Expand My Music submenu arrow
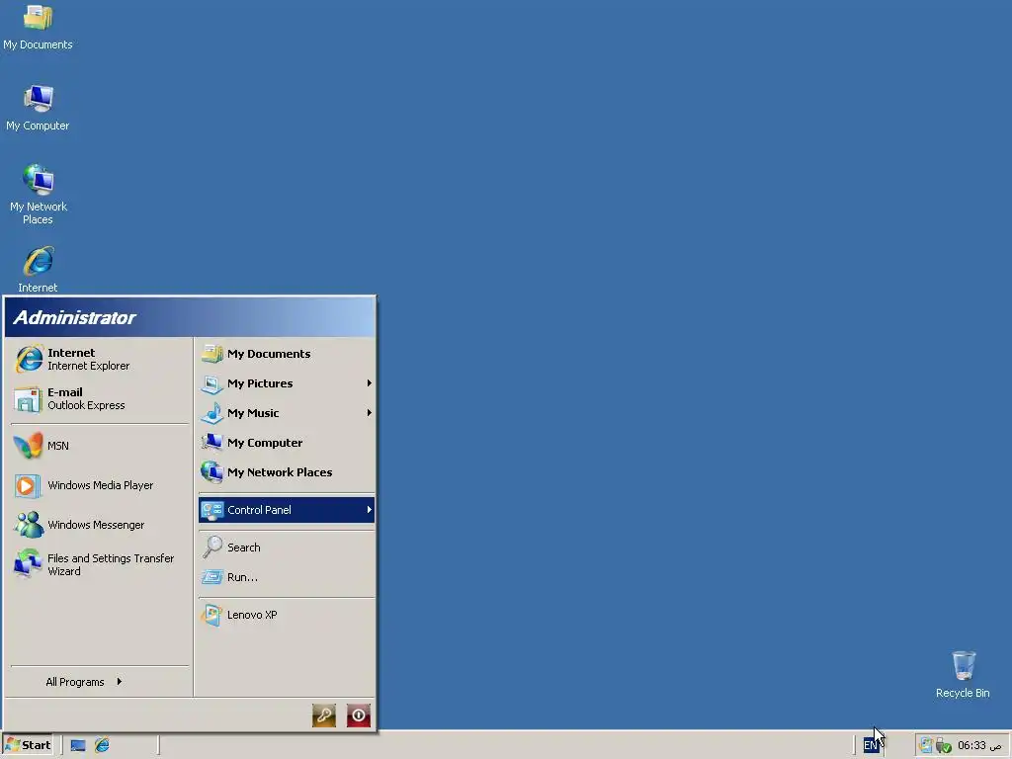 coord(370,413)
